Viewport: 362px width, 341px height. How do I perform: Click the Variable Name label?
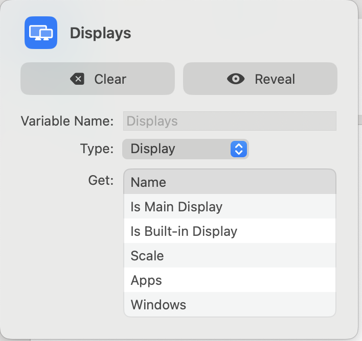click(x=67, y=121)
